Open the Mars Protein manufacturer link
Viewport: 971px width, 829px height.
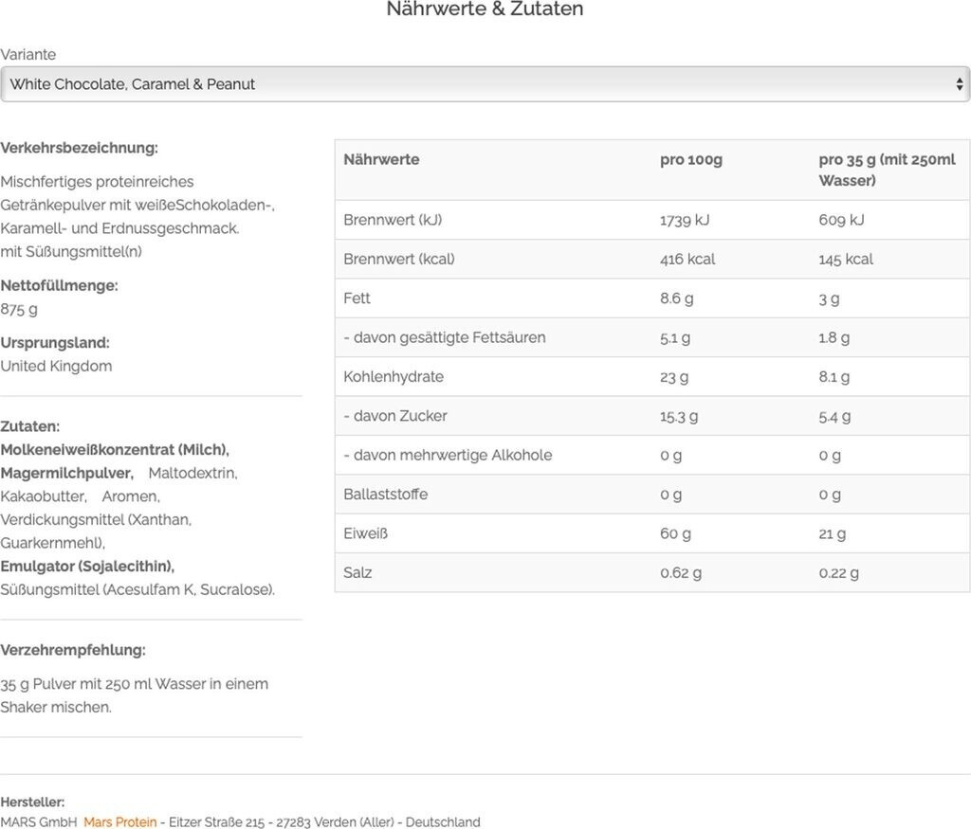[x=119, y=821]
